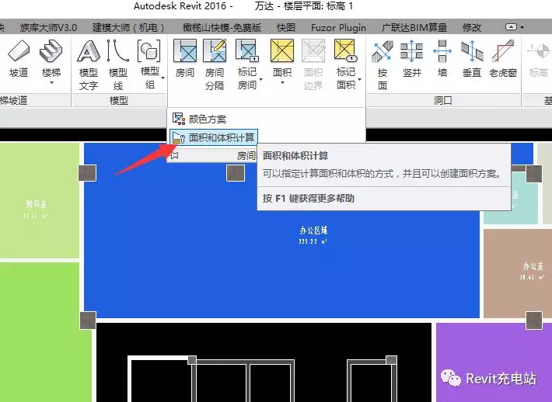The height and width of the screenshot is (402, 552).
Task: Select the light green 财务室 room
Action: click(x=40, y=200)
